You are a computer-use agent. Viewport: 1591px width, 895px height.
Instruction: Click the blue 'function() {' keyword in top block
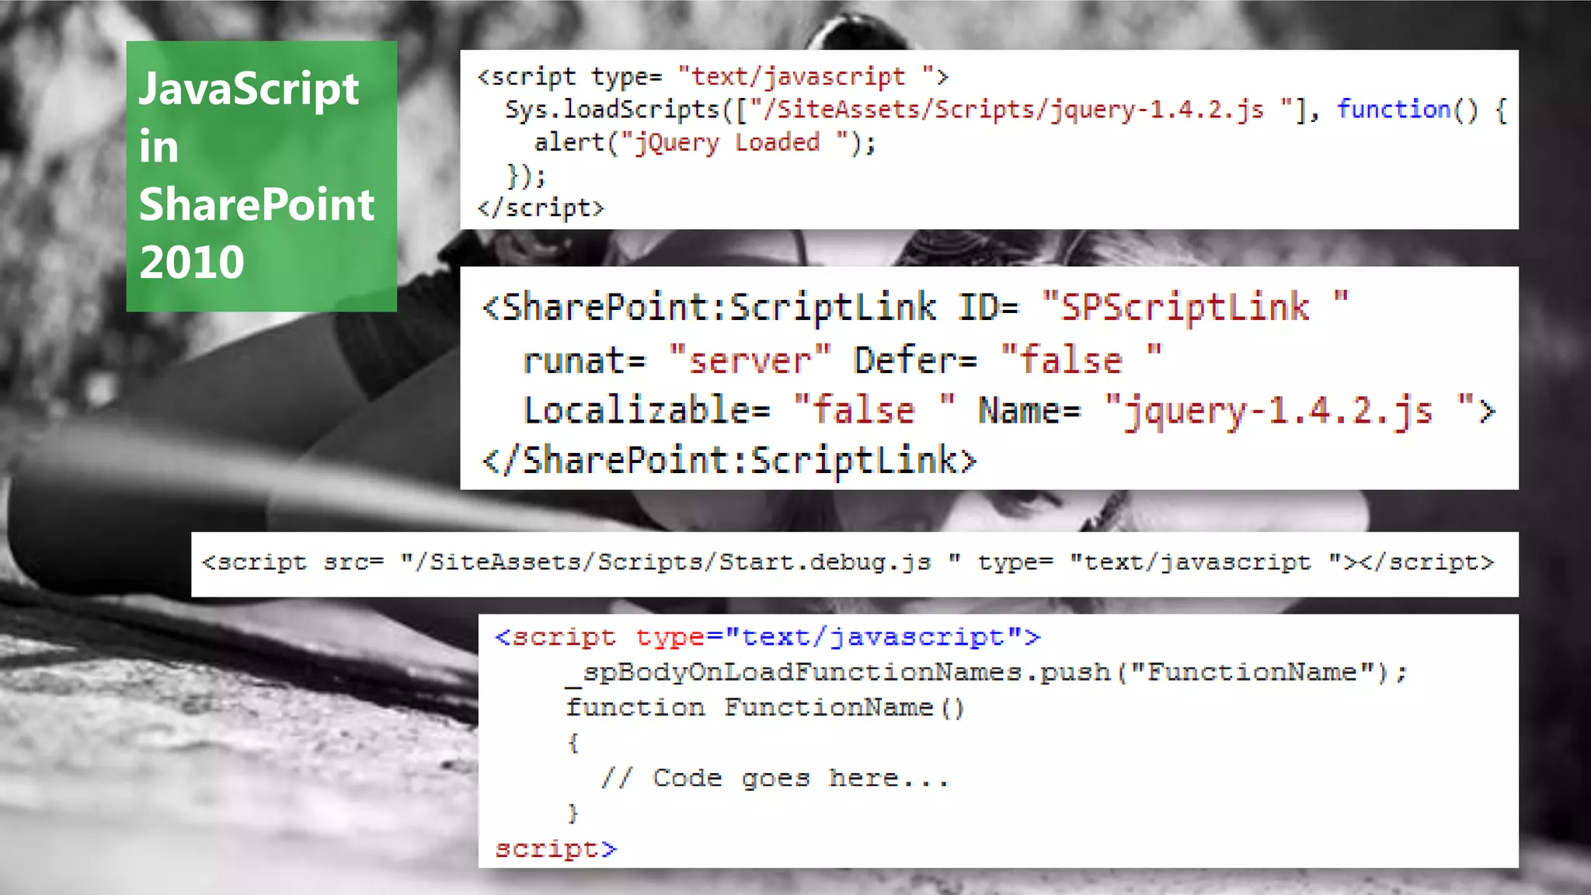[x=1422, y=110]
